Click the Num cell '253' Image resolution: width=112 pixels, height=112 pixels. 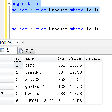point(62,79)
